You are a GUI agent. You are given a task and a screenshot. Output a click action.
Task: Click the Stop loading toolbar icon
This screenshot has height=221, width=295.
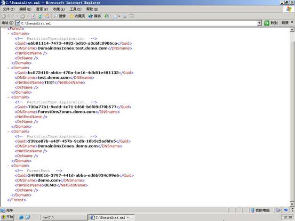pyautogui.click(x=33, y=17)
